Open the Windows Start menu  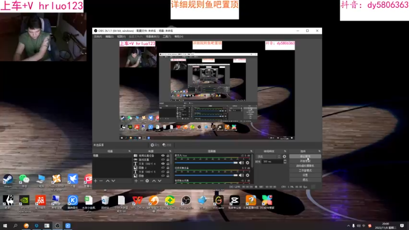(x=5, y=225)
